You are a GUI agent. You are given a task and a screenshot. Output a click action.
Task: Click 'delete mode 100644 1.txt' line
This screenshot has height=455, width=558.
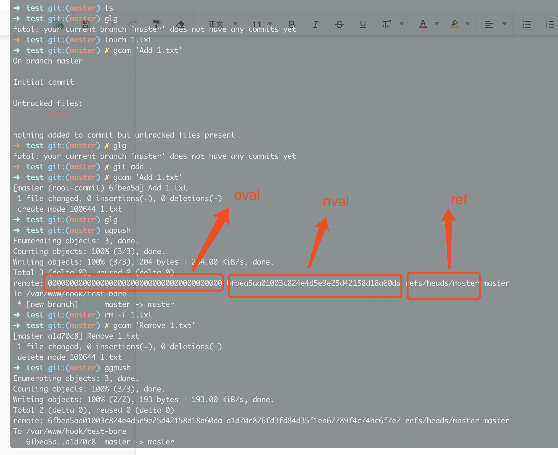70,357
